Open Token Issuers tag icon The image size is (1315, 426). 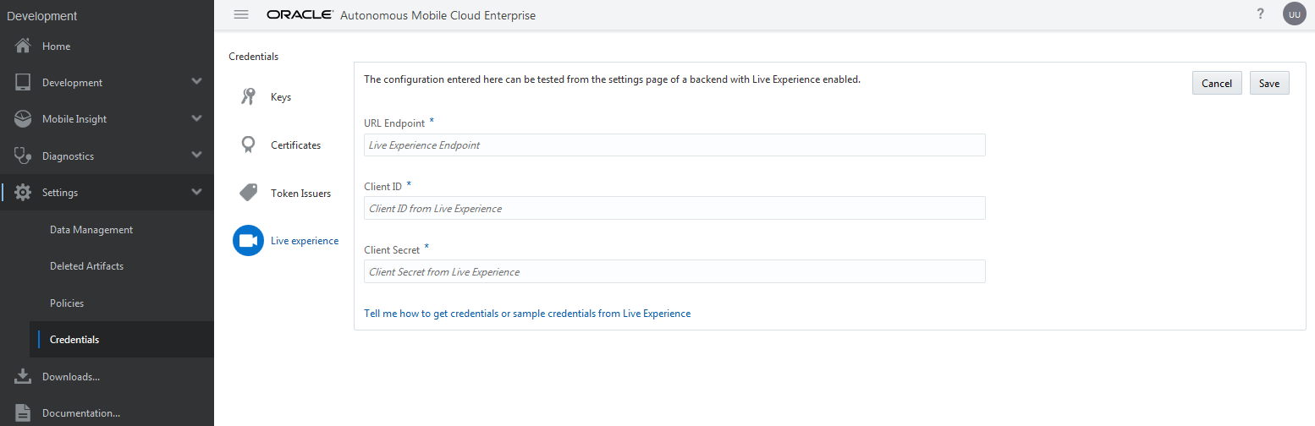(248, 194)
